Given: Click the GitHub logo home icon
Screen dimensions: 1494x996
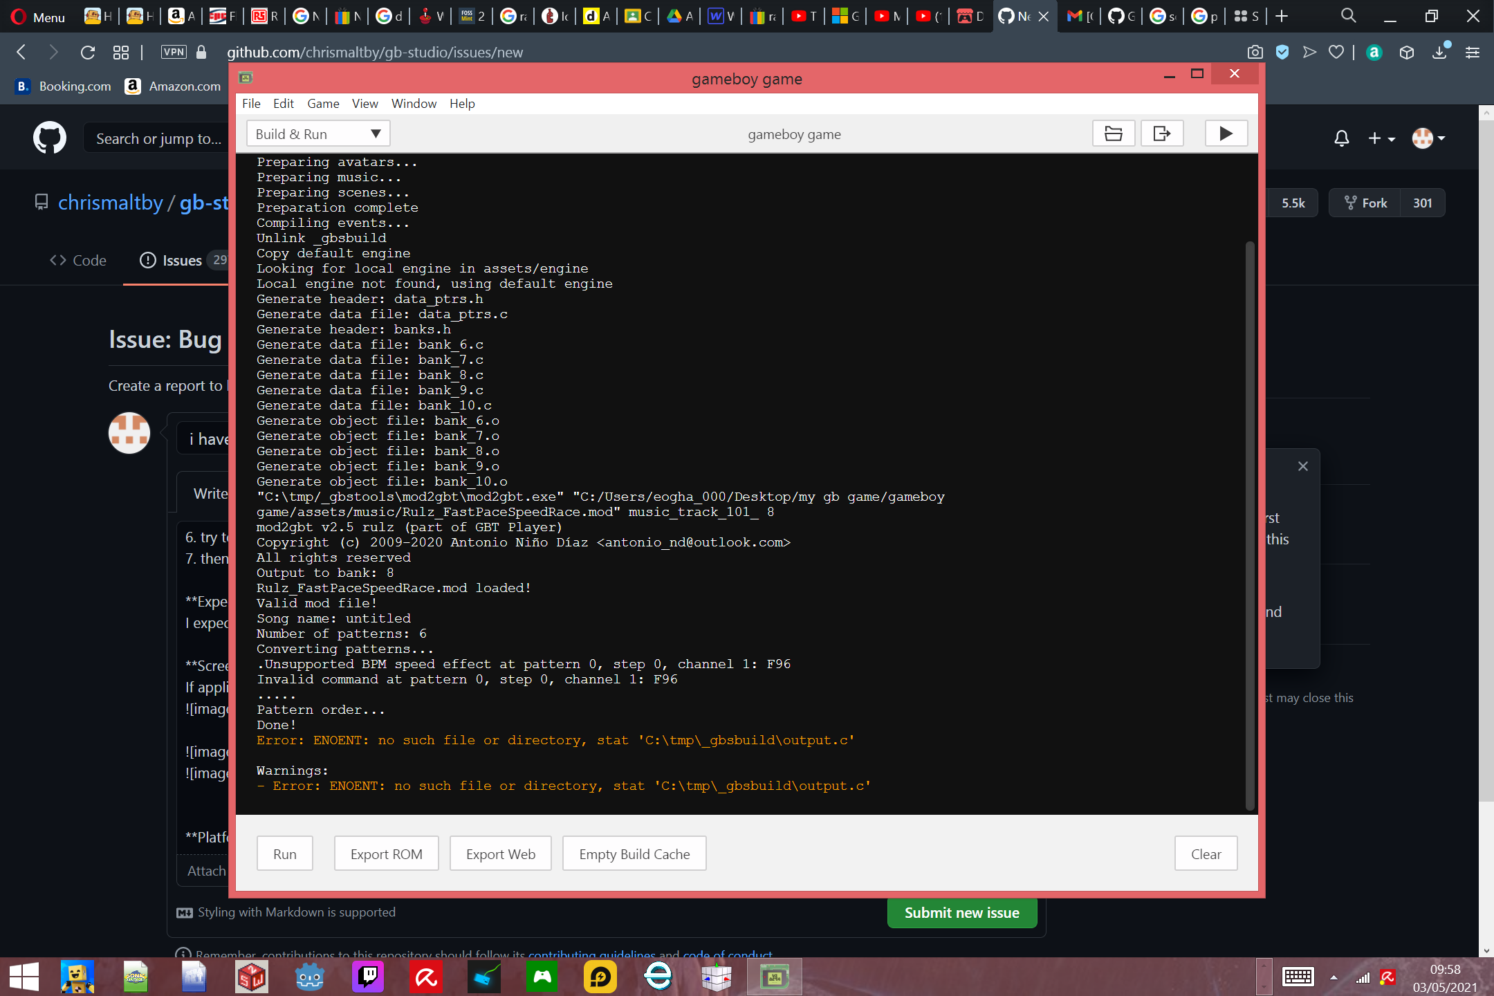Looking at the screenshot, I should point(50,138).
